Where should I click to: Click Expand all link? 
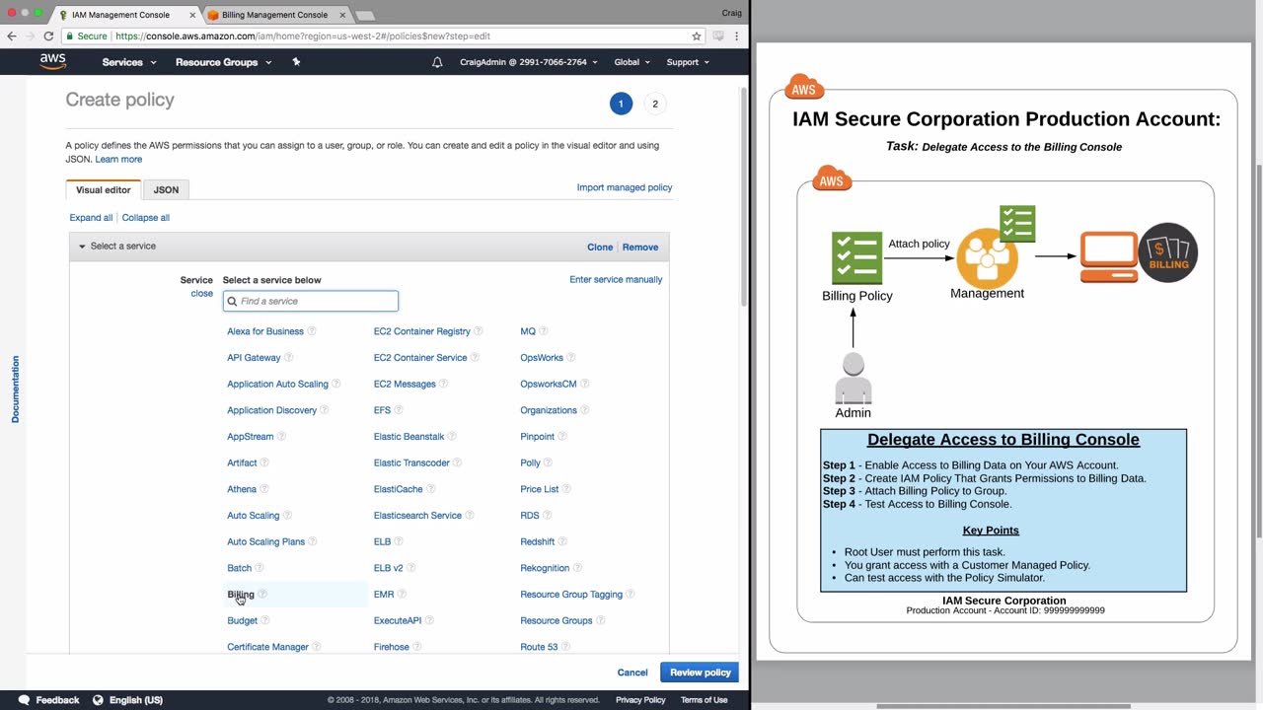[91, 218]
